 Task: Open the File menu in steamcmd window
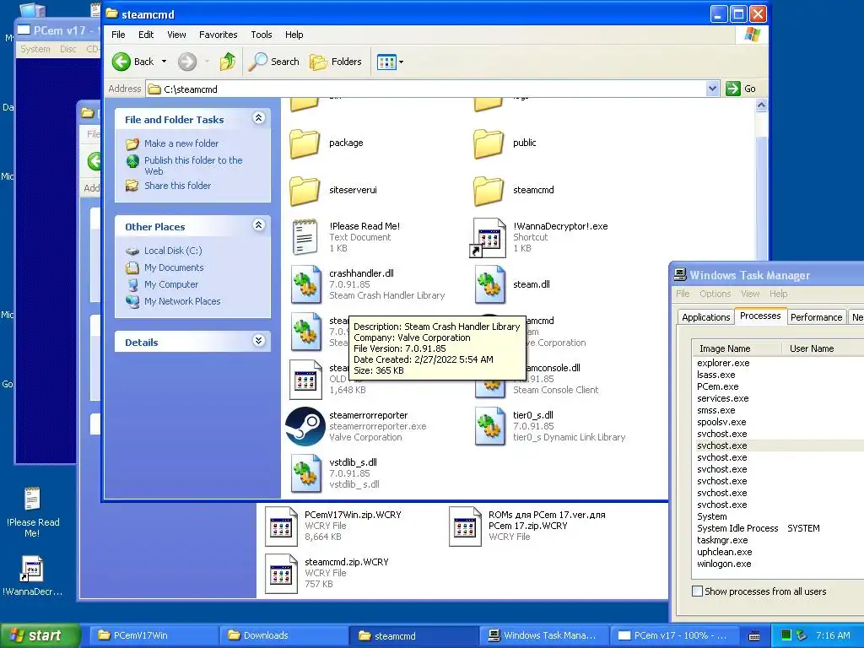coord(118,35)
